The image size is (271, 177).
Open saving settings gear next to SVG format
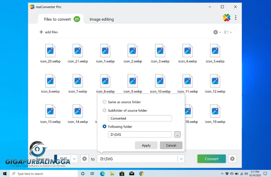(84, 159)
